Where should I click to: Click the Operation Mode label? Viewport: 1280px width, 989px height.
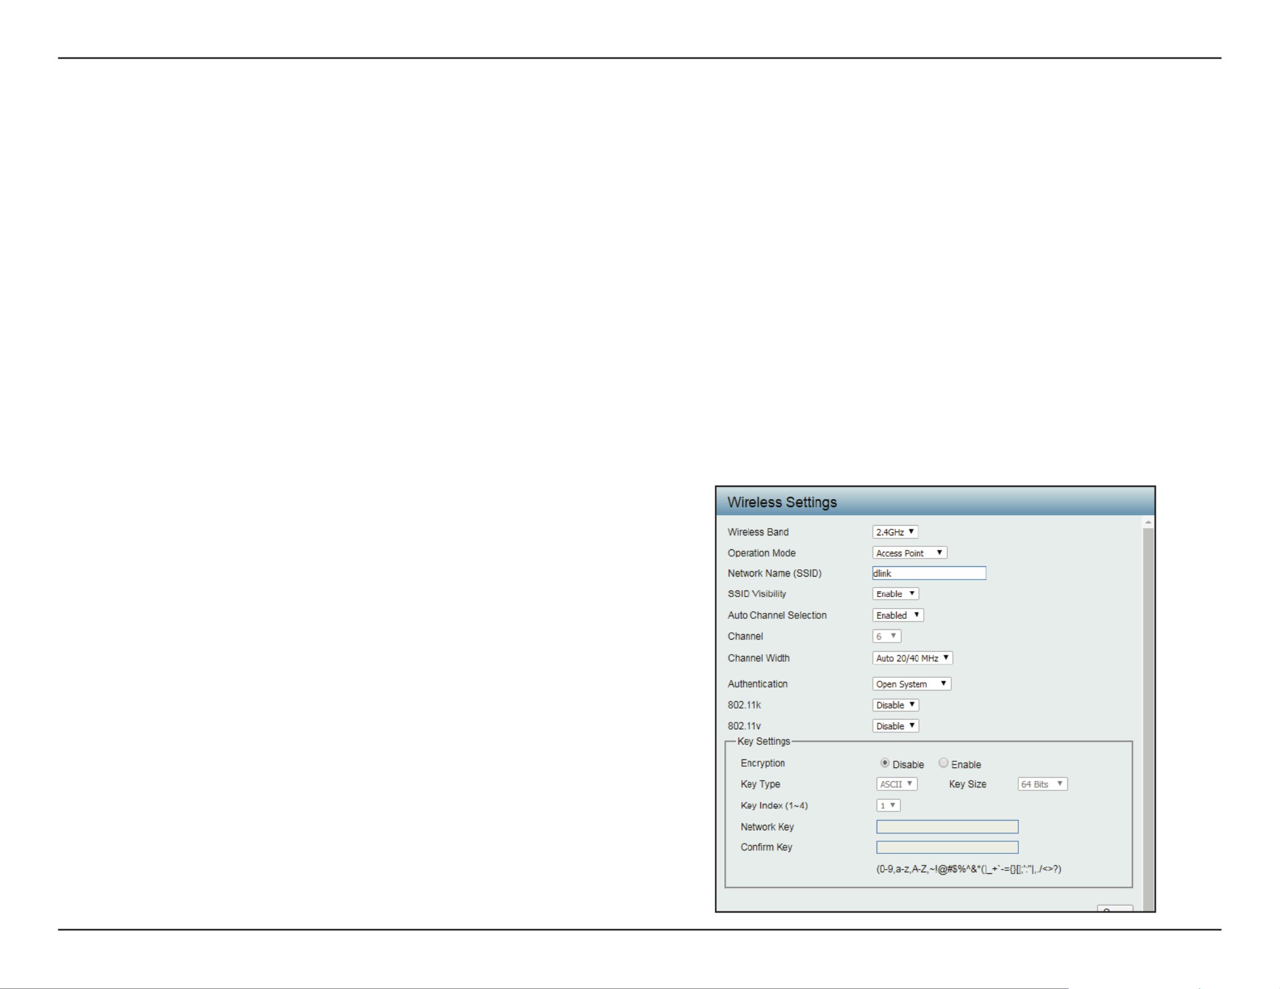(x=761, y=553)
